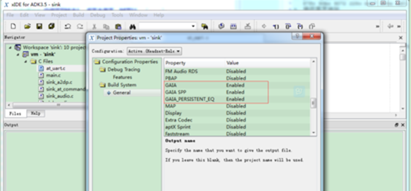411x191 pixels.
Task: Cut with the scissors icon
Action: [94, 26]
